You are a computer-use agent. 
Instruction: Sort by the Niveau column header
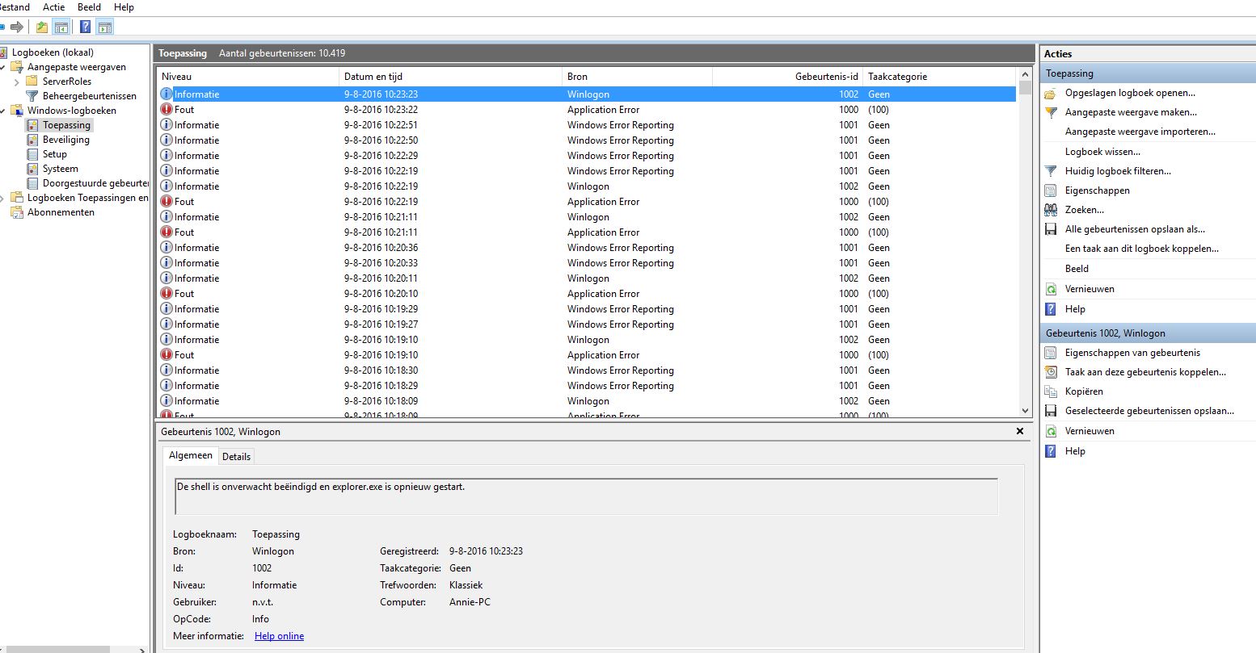[x=248, y=77]
